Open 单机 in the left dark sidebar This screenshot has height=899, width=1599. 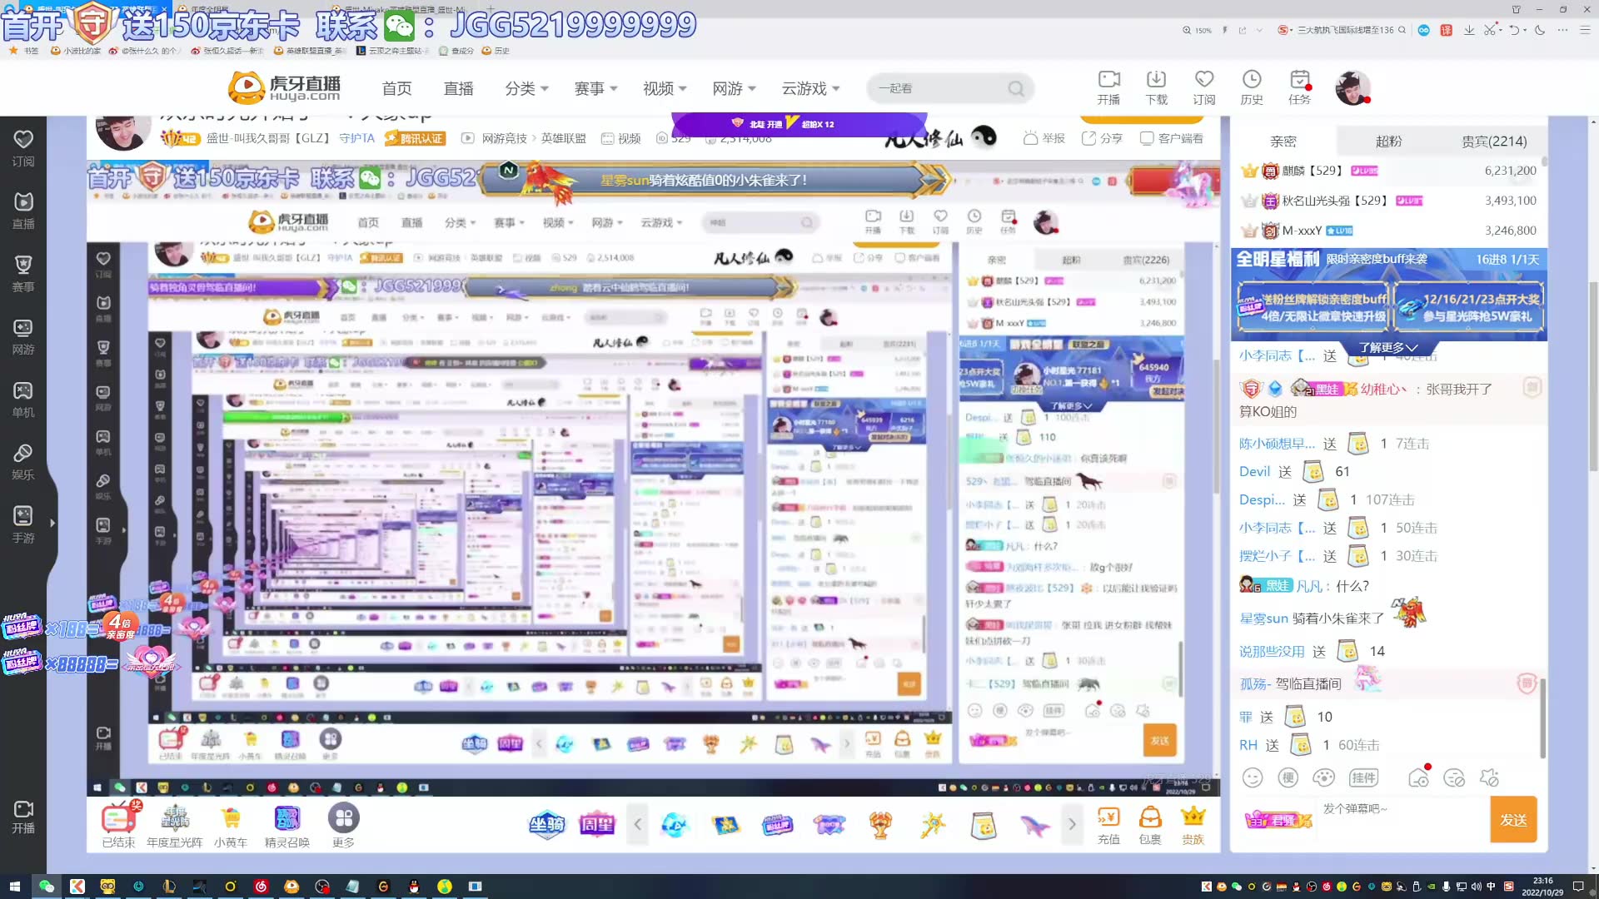[x=23, y=400]
